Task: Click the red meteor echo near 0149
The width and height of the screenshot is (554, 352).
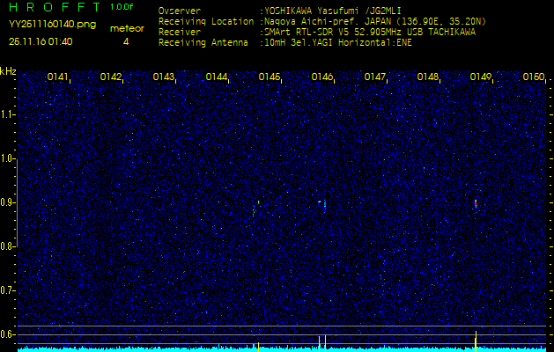Action: 476,203
